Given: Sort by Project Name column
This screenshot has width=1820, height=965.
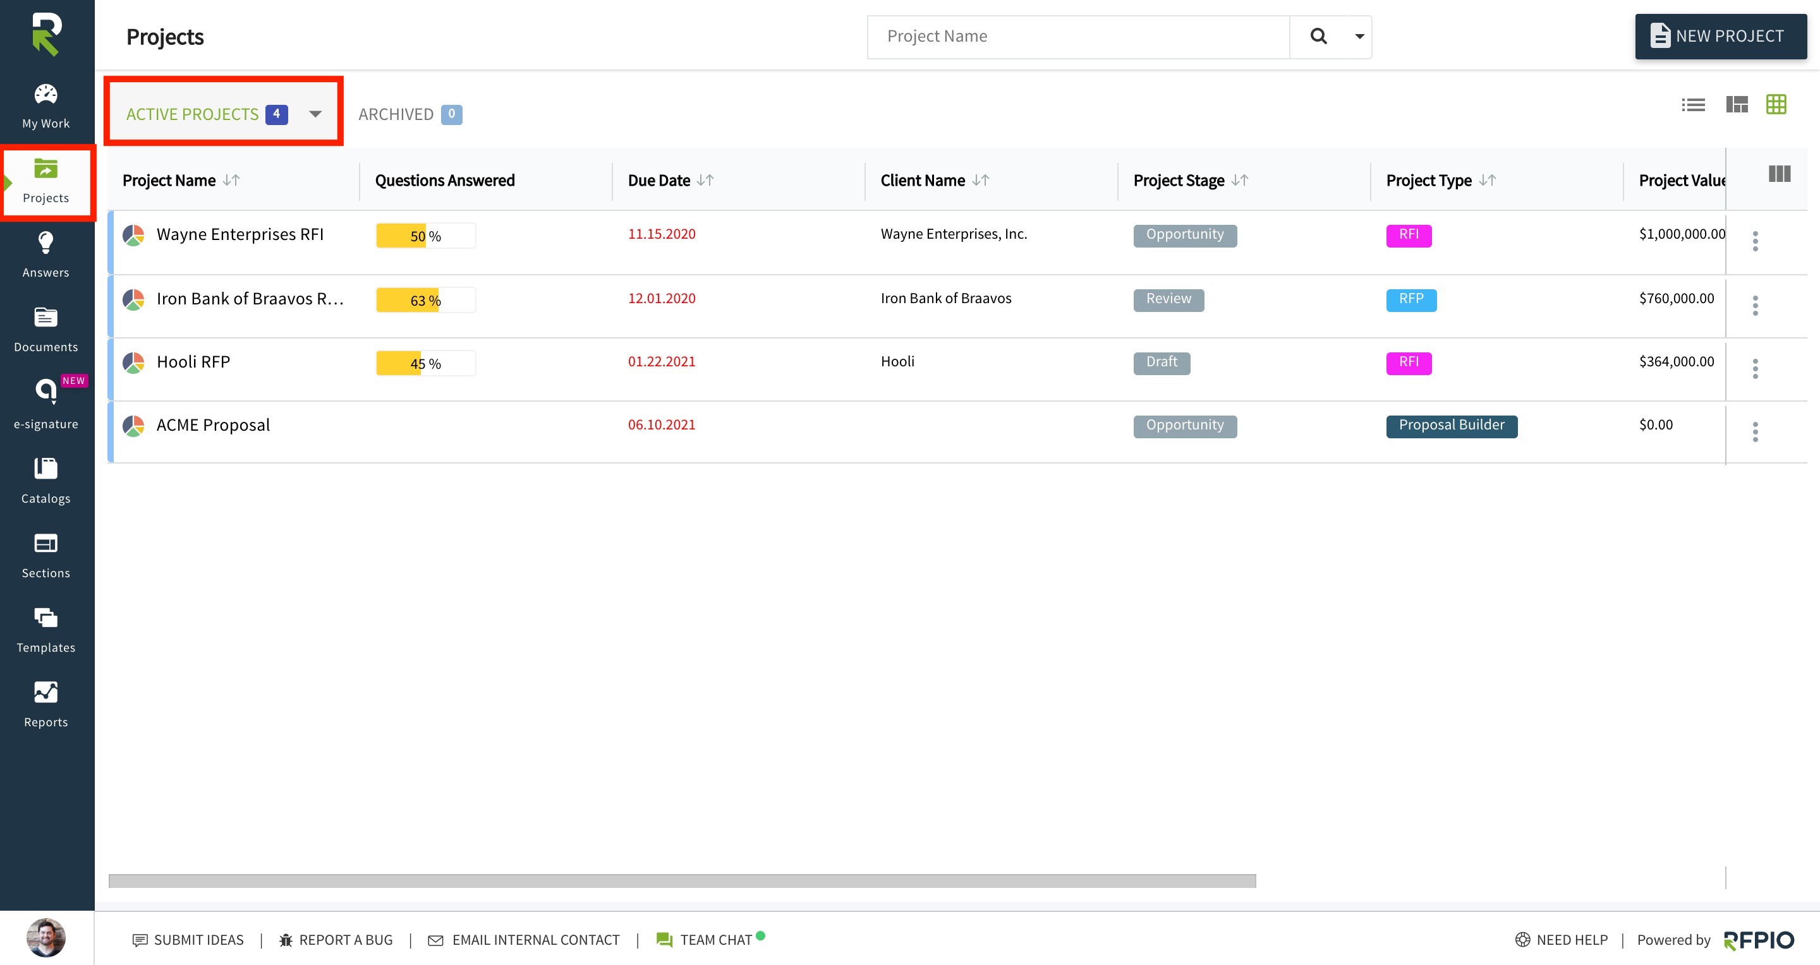Looking at the screenshot, I should click(231, 181).
